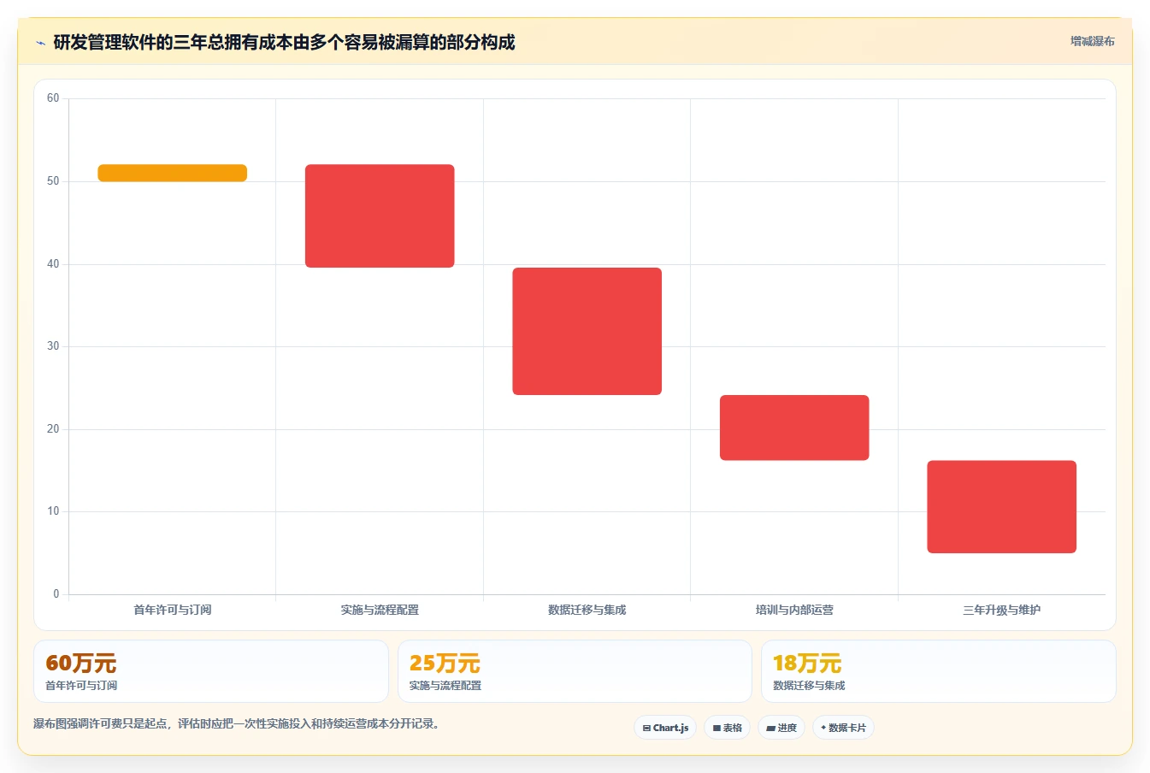Open the 25万元 实施与流程配置 card

tap(575, 671)
